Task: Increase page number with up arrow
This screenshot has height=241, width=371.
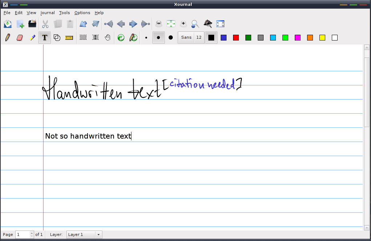Action: (x=32, y=233)
